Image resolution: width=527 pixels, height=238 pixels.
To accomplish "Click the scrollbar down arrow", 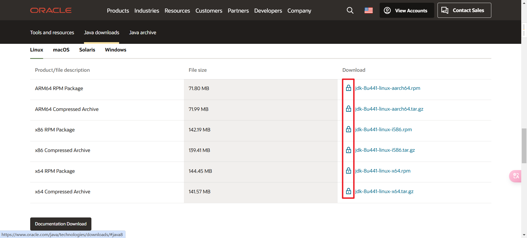I will tap(524, 235).
